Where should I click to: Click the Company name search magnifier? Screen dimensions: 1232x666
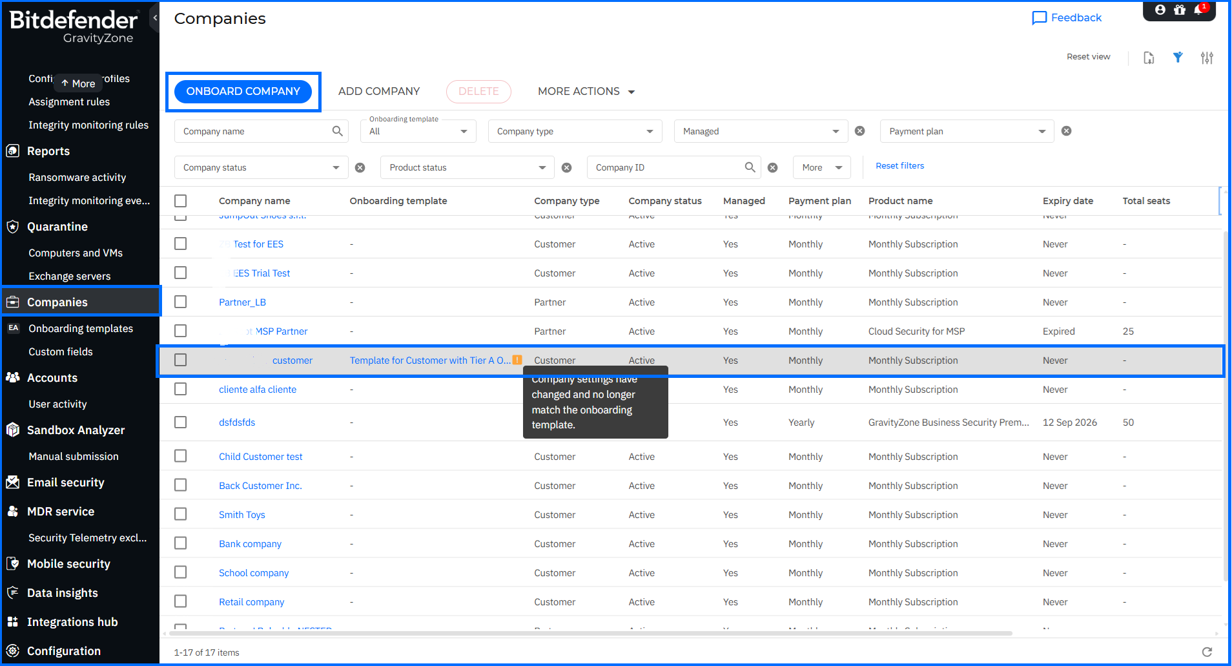(337, 131)
